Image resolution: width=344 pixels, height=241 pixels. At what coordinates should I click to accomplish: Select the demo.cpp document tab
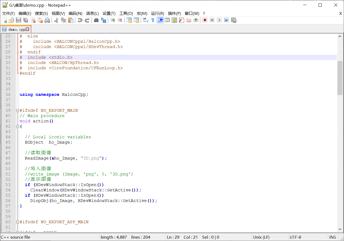click(x=16, y=29)
